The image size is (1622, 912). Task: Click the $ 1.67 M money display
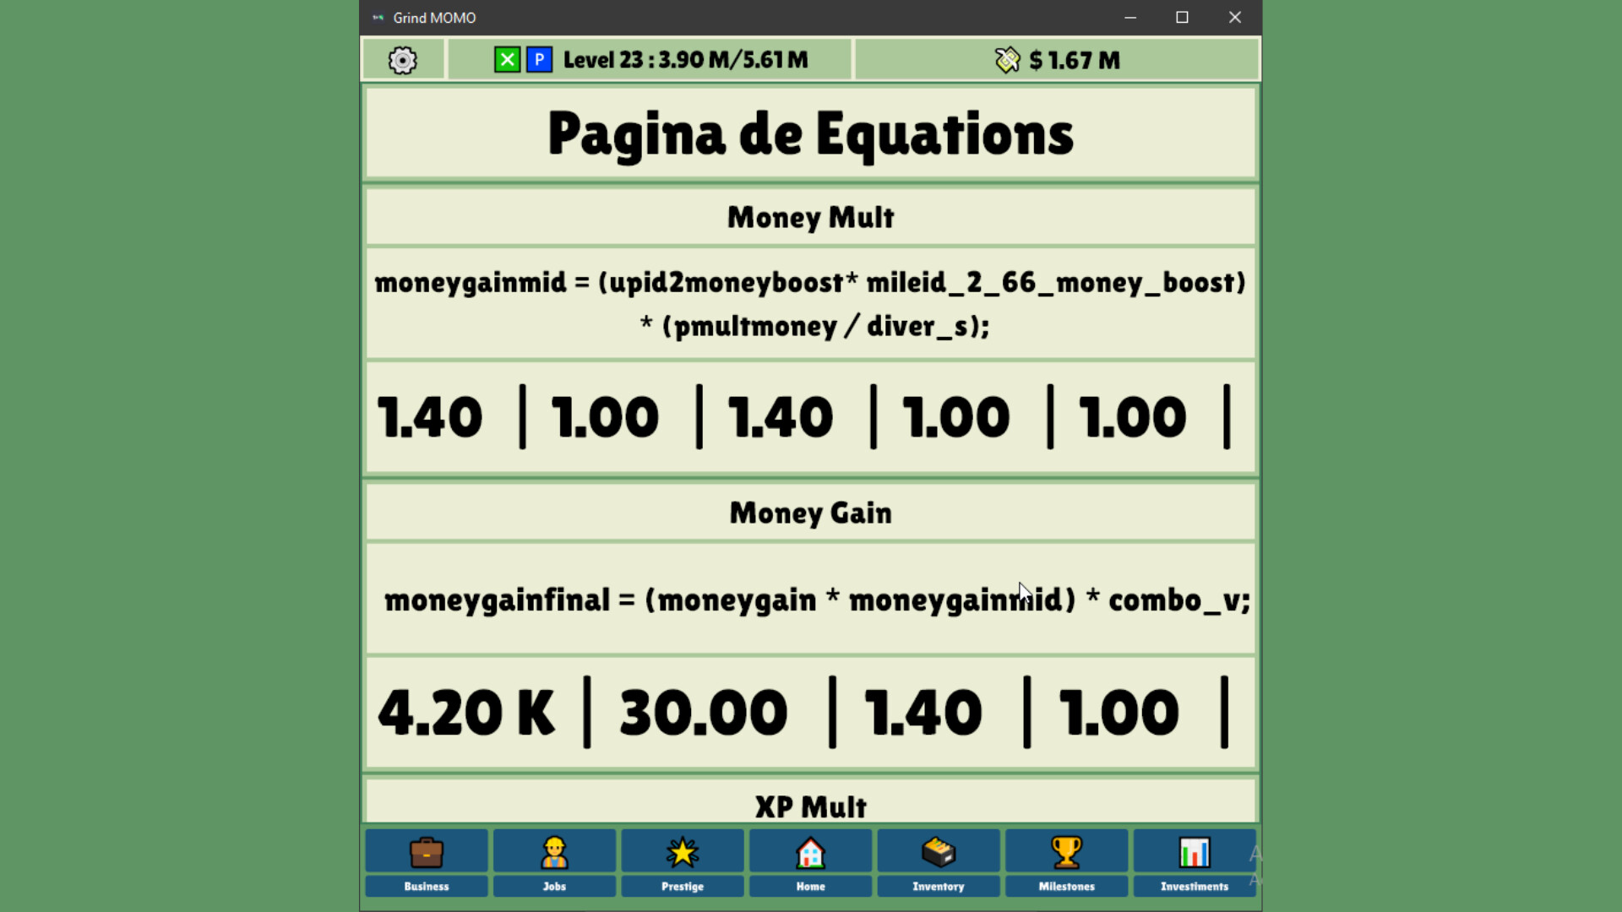(1075, 60)
